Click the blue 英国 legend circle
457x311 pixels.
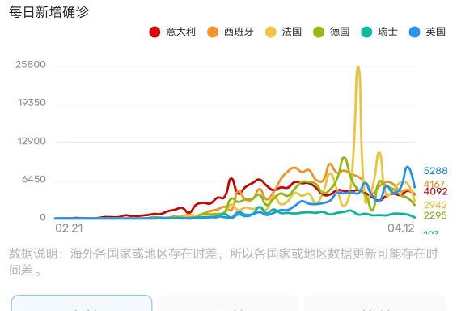pos(415,32)
